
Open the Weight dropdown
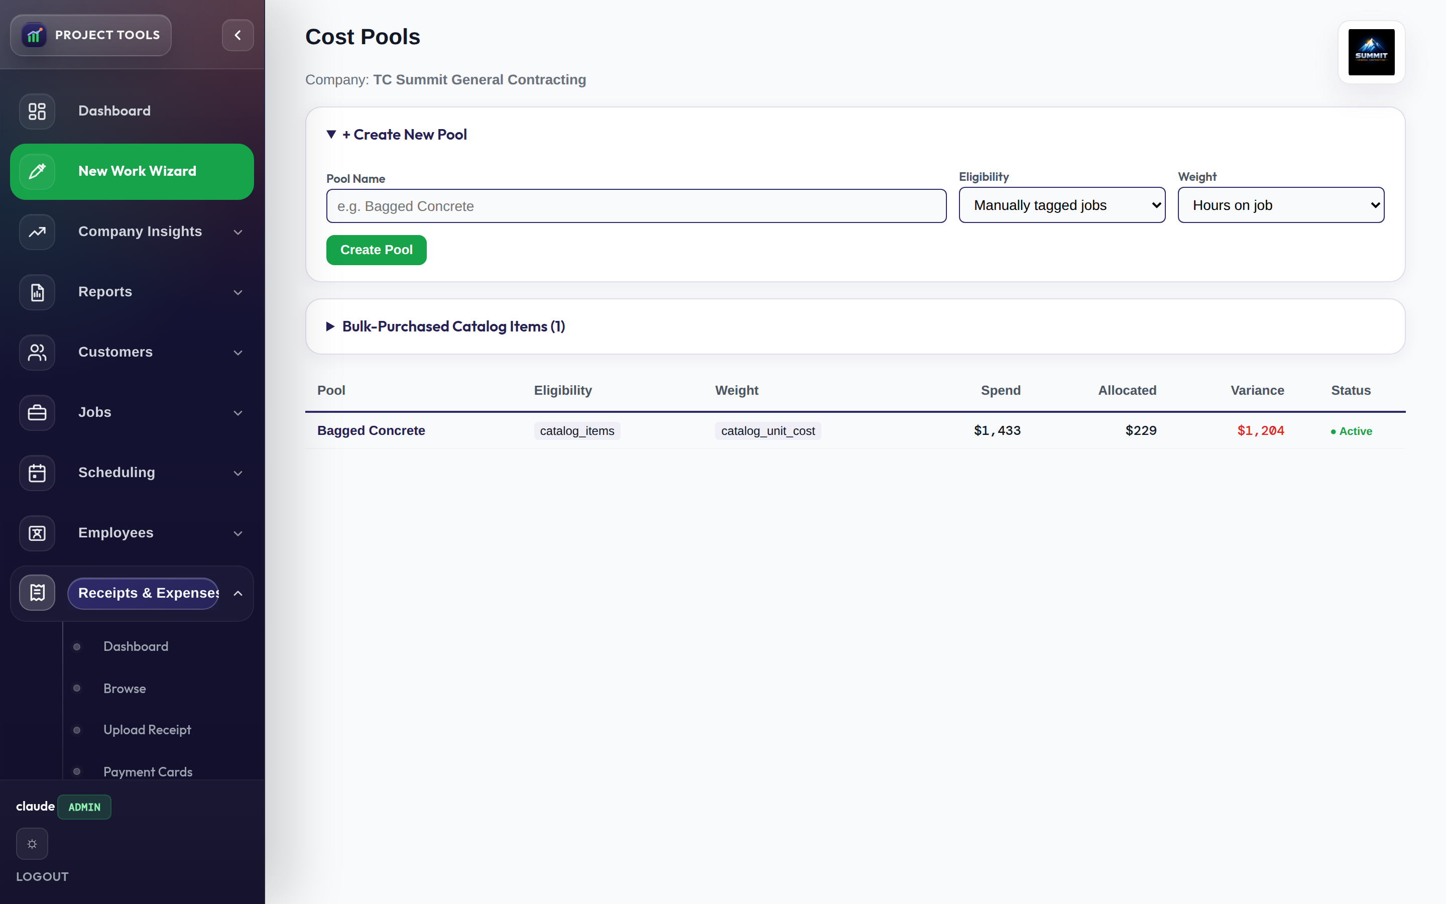pyautogui.click(x=1280, y=205)
